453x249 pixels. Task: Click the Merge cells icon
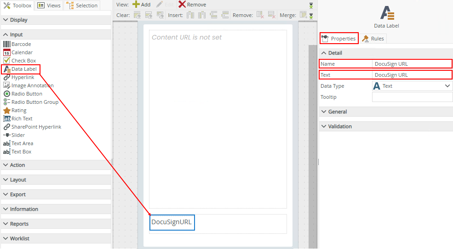304,15
